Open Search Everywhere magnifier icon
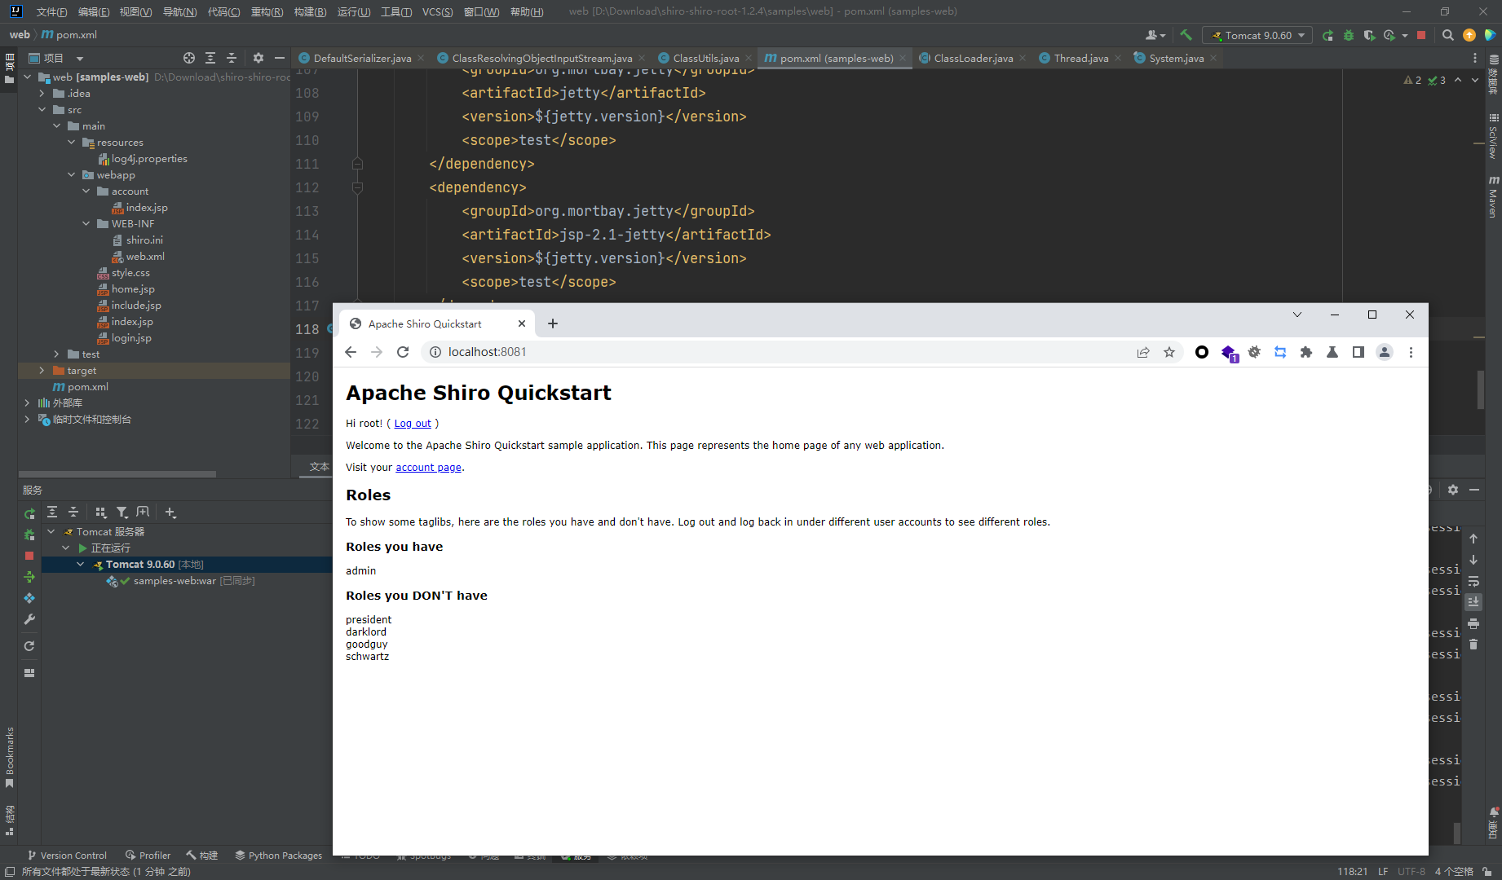This screenshot has width=1502, height=880. [x=1447, y=35]
